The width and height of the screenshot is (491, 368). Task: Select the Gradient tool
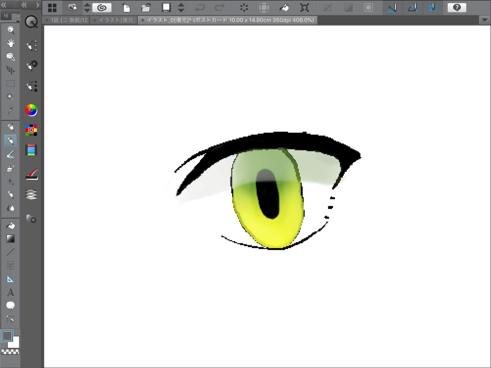pos(11,239)
